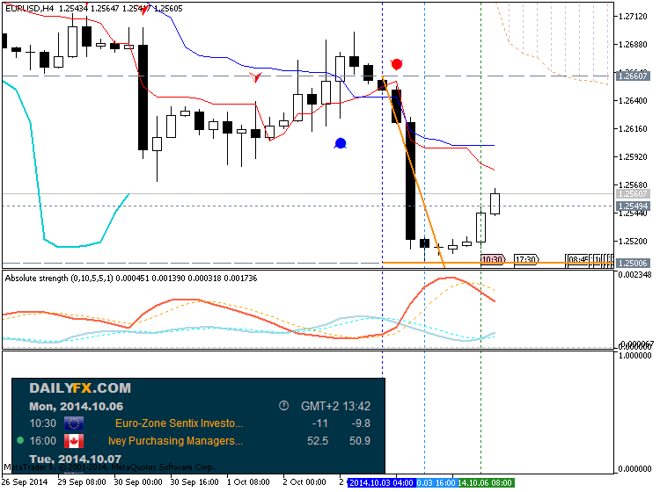
Task: Click the Euro-Zone flag icon
Action: coord(74,423)
